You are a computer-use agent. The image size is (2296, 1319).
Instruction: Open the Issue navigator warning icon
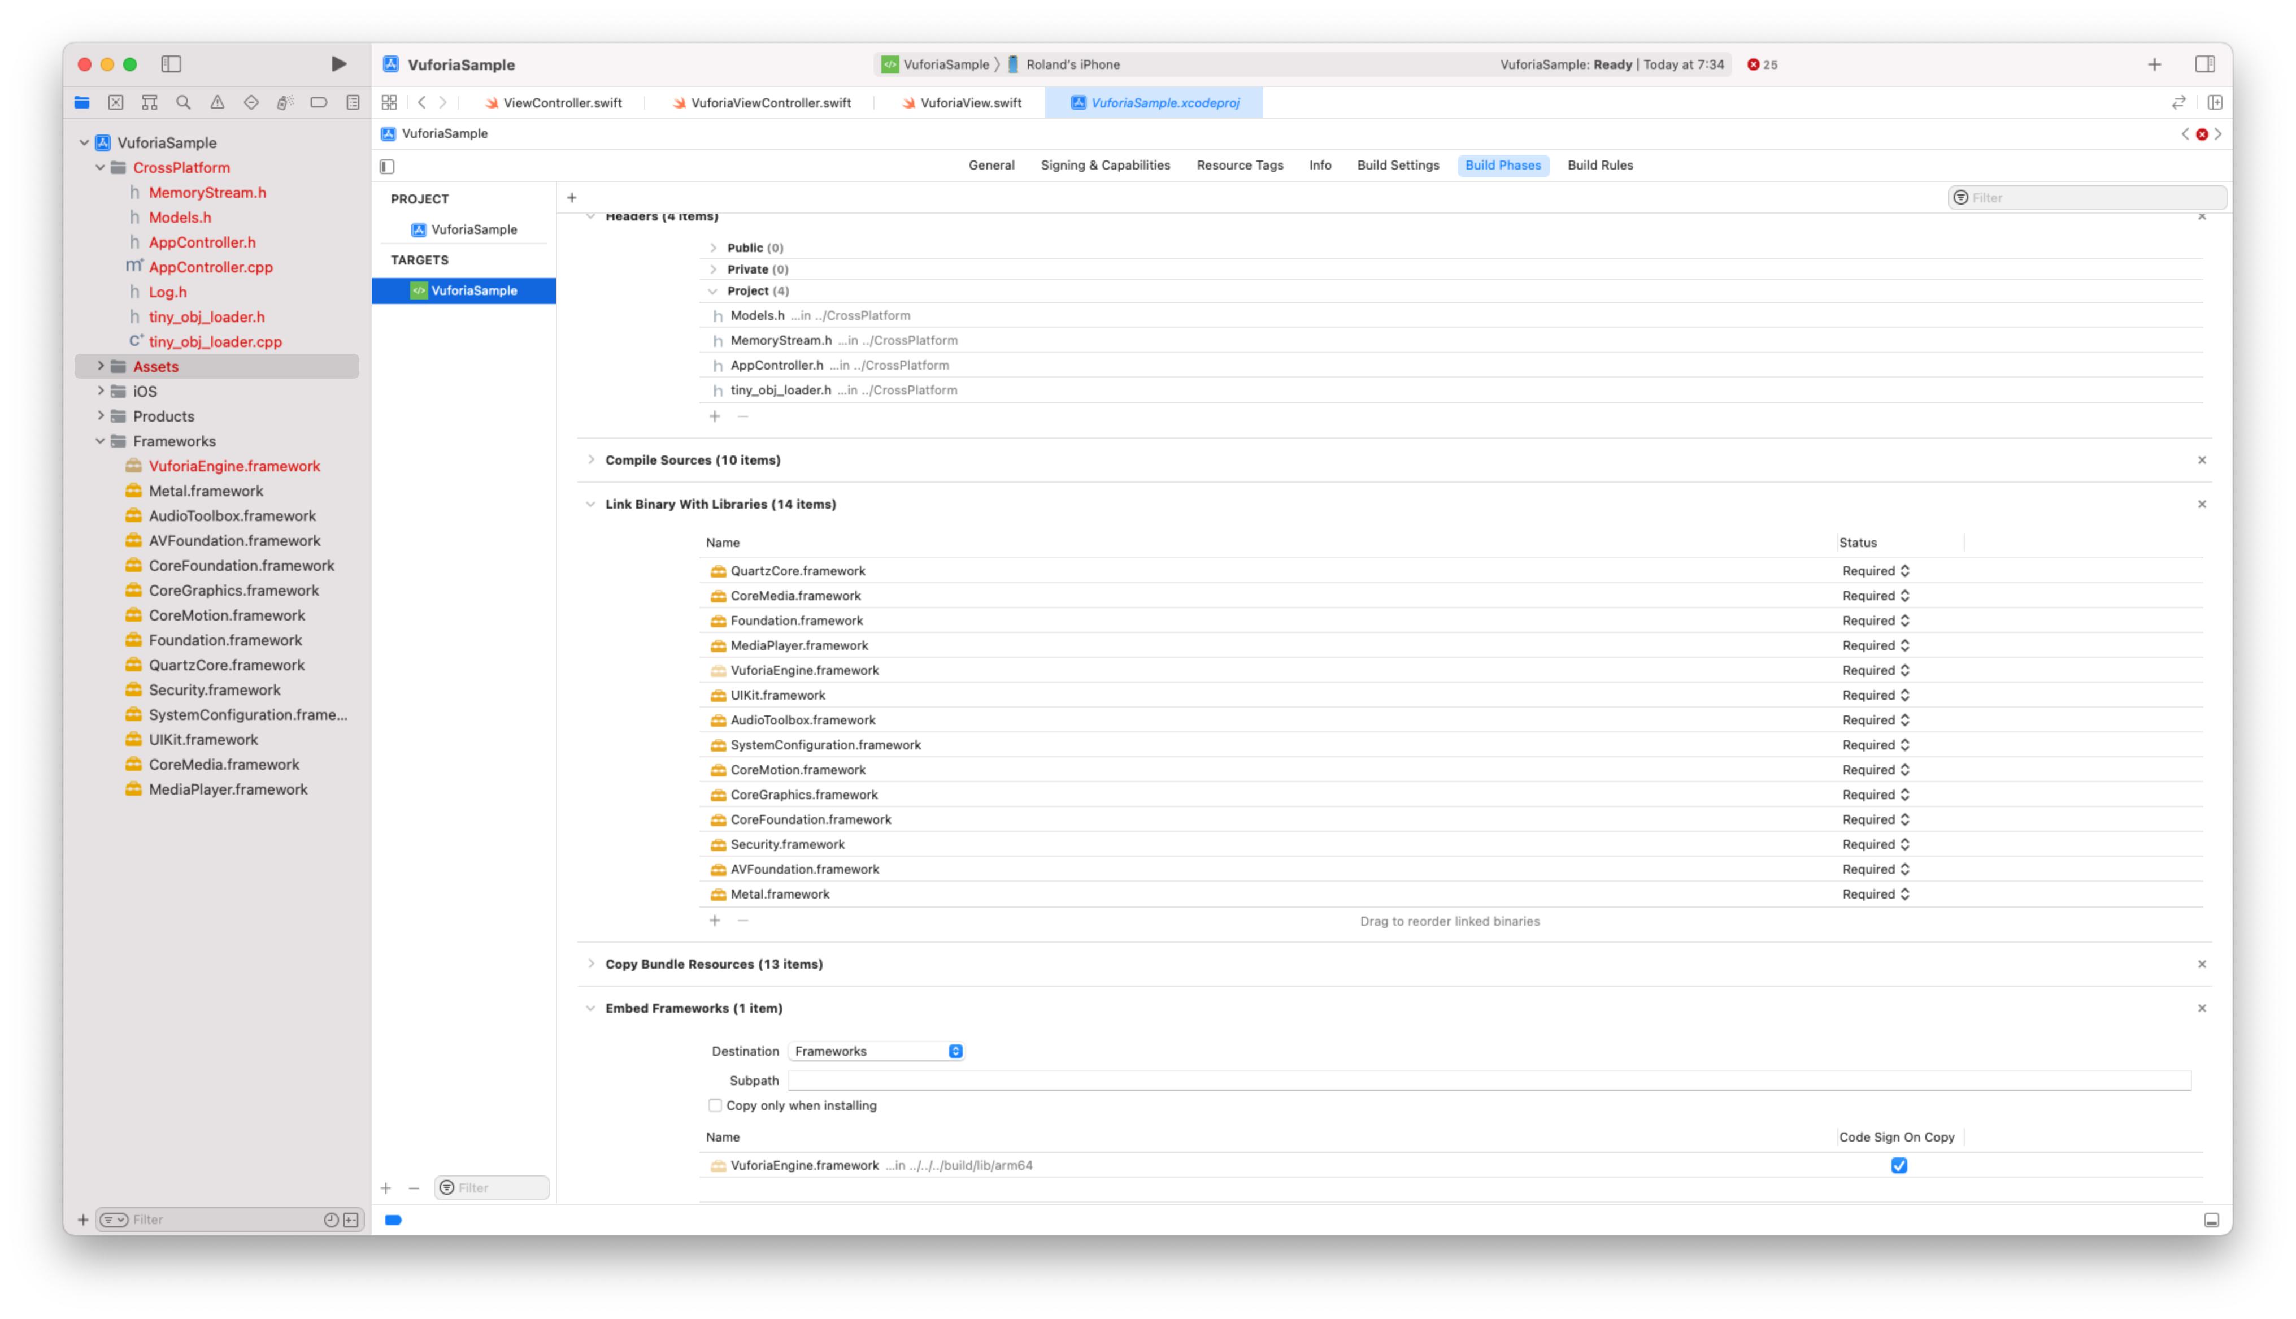coord(218,102)
